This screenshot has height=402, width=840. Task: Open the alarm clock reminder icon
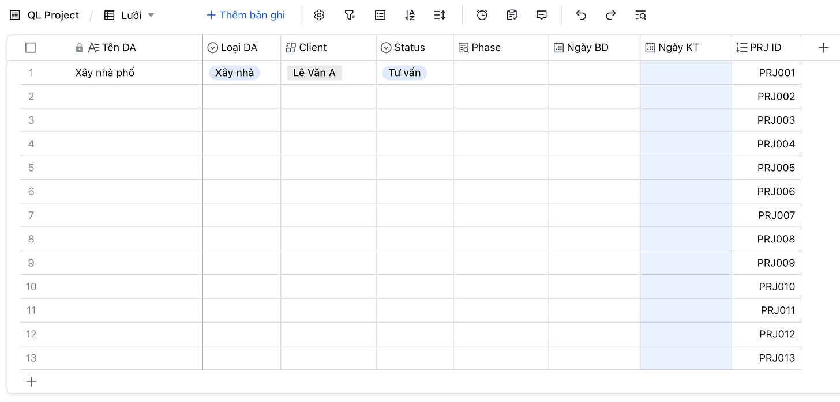tap(482, 16)
